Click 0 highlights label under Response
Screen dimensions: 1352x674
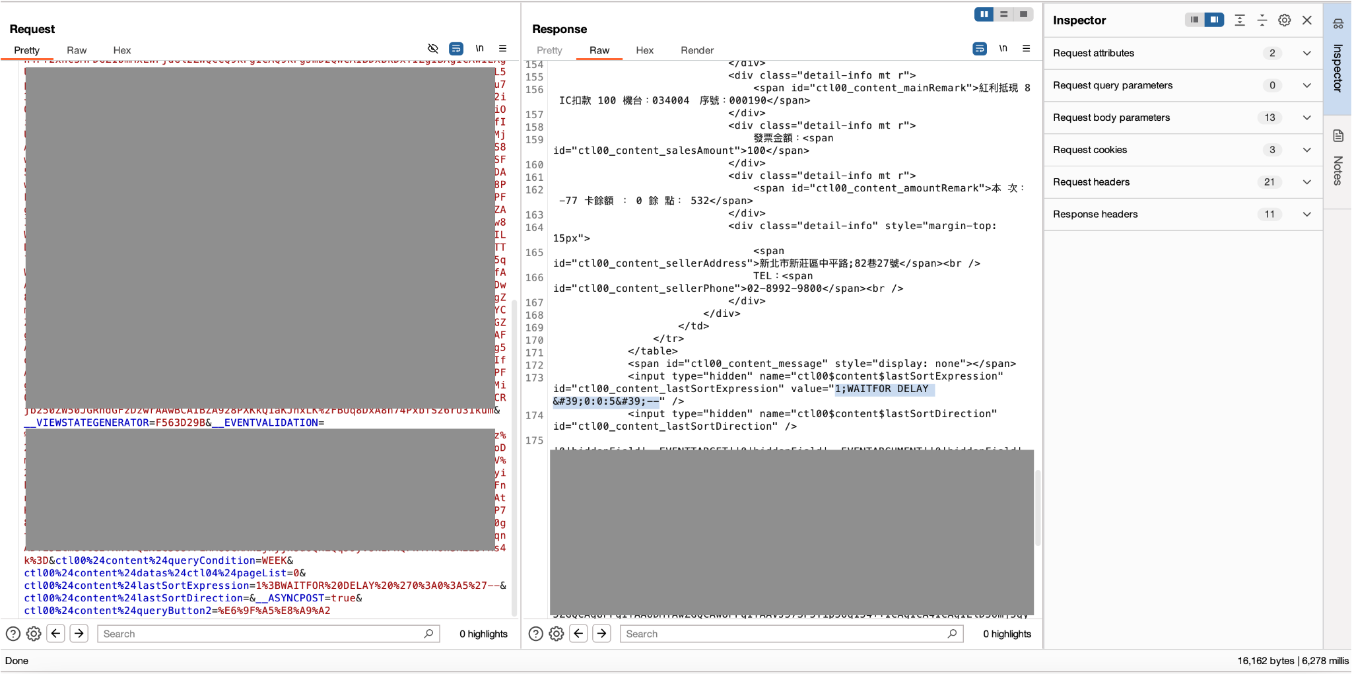click(x=1007, y=634)
